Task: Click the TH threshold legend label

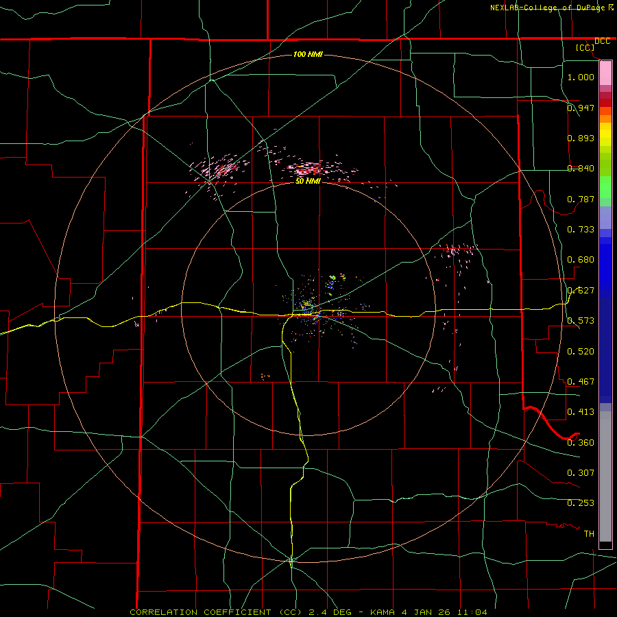Action: point(589,533)
